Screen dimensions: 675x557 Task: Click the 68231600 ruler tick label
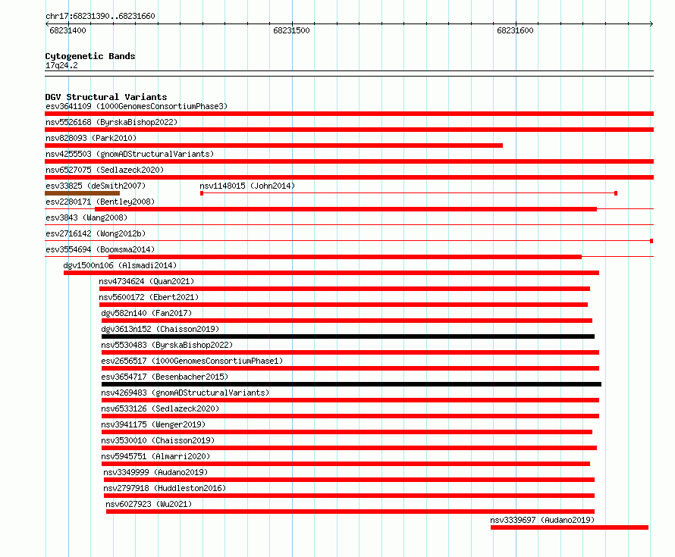click(515, 30)
